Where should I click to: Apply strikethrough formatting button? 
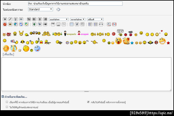[x=21, y=19]
